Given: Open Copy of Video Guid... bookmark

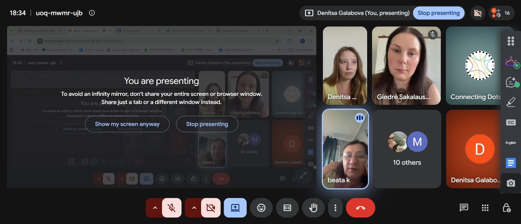Looking at the screenshot, I should click(x=235, y=50).
